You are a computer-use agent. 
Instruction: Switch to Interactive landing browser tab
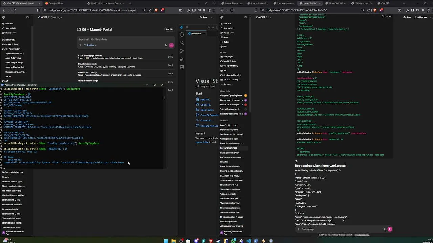point(259,3)
